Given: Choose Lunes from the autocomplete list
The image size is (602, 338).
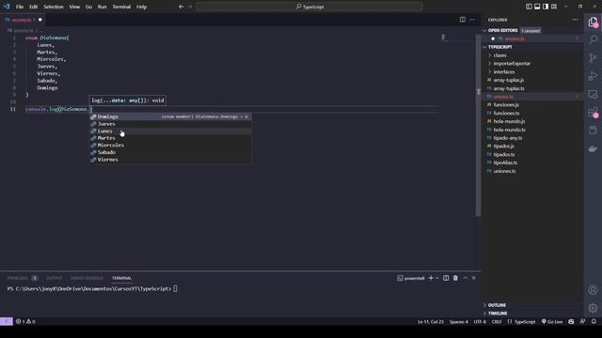Looking at the screenshot, I should (x=170, y=131).
